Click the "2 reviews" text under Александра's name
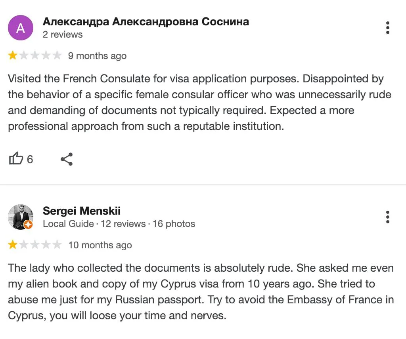Image resolution: width=406 pixels, height=339 pixels. (63, 34)
